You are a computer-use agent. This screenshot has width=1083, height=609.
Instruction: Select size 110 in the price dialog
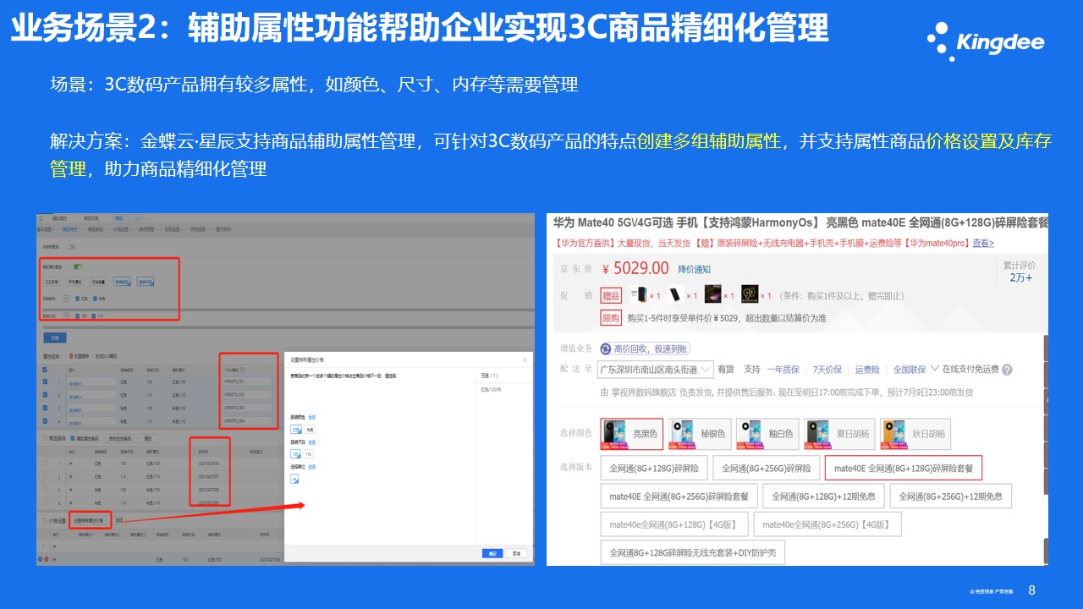point(309,454)
